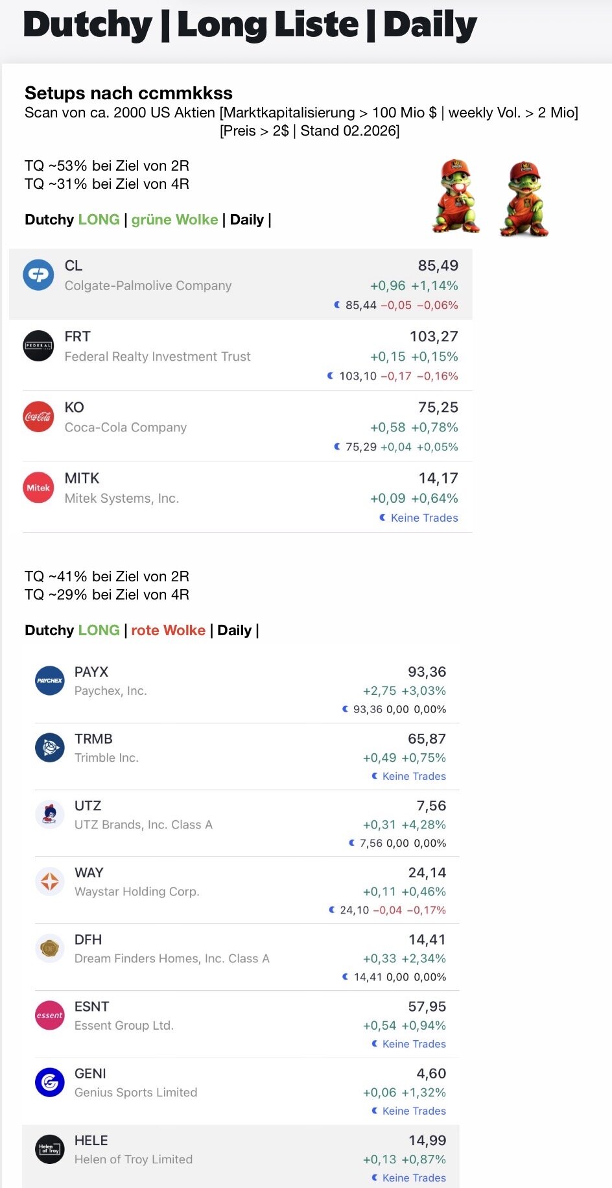Click the Helen of Troy logo

point(50,1149)
